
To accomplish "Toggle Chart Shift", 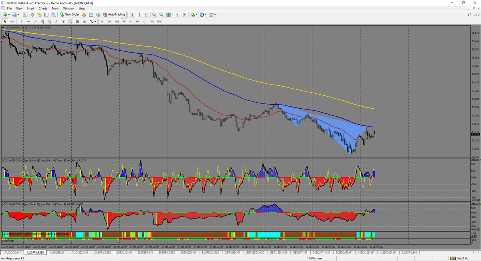I will tap(184, 15).
